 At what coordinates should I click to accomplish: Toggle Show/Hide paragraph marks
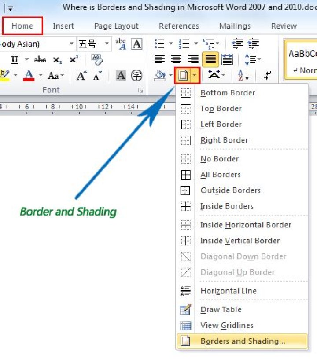[267, 75]
